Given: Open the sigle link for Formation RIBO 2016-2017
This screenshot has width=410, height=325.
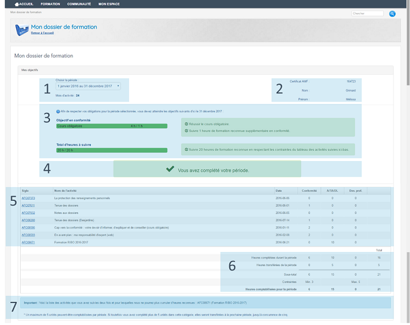Looking at the screenshot, I should click(x=29, y=242).
